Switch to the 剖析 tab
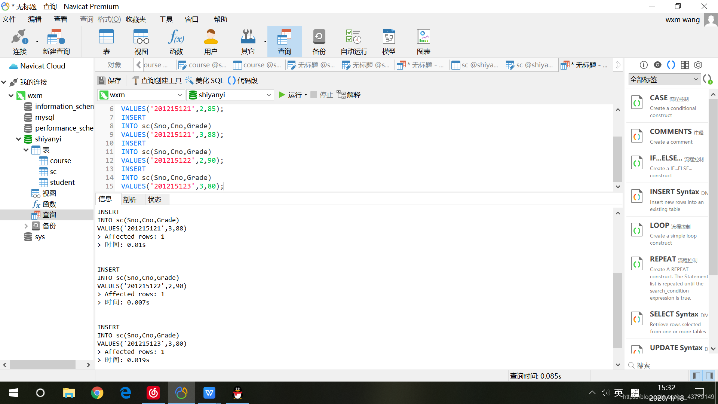 tap(130, 199)
